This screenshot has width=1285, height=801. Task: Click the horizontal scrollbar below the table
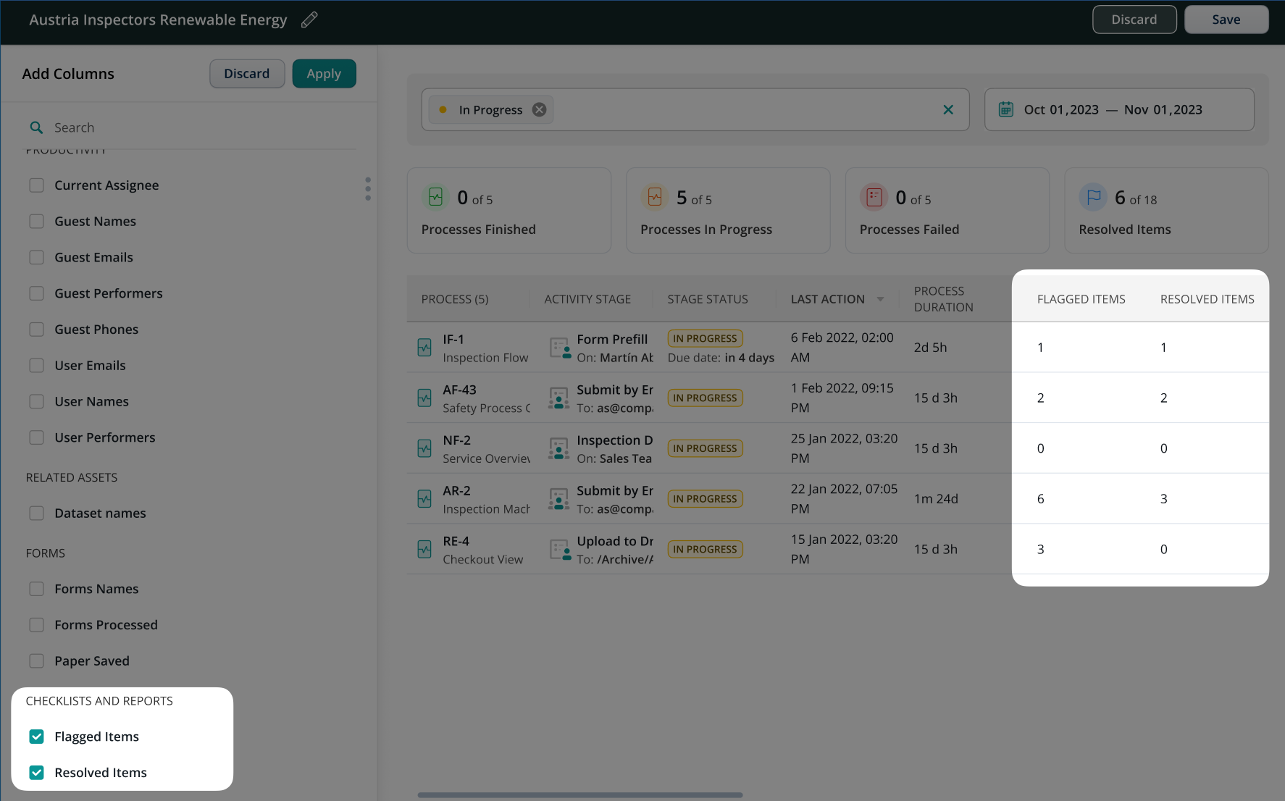(579, 795)
